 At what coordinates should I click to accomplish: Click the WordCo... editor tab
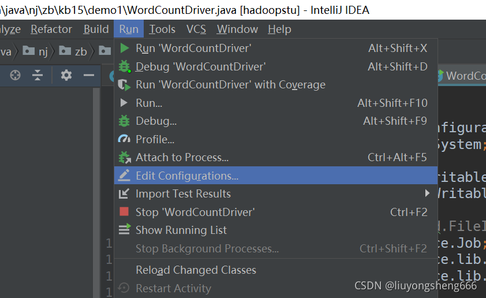coord(462,75)
